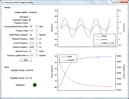Click the application icon in title bar
129x99 pixels.
[3, 2]
